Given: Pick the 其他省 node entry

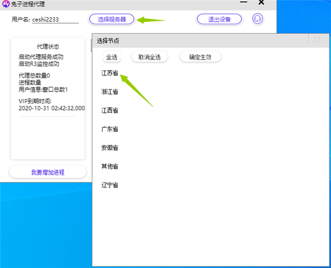Looking at the screenshot, I should [109, 166].
